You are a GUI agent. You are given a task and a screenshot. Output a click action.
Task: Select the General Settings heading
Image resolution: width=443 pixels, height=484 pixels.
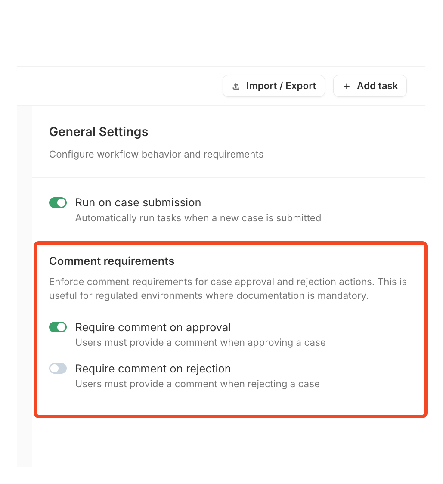coord(99,132)
